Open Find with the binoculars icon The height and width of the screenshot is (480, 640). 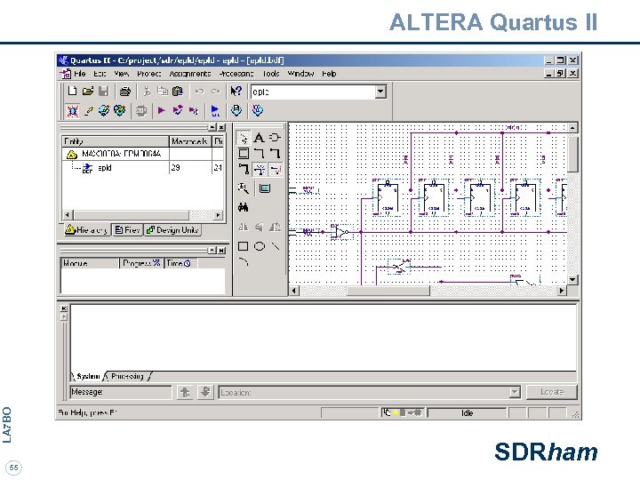(x=244, y=207)
